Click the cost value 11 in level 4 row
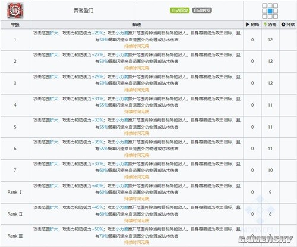Viewport: 297px width, 247px height. (x=270, y=105)
